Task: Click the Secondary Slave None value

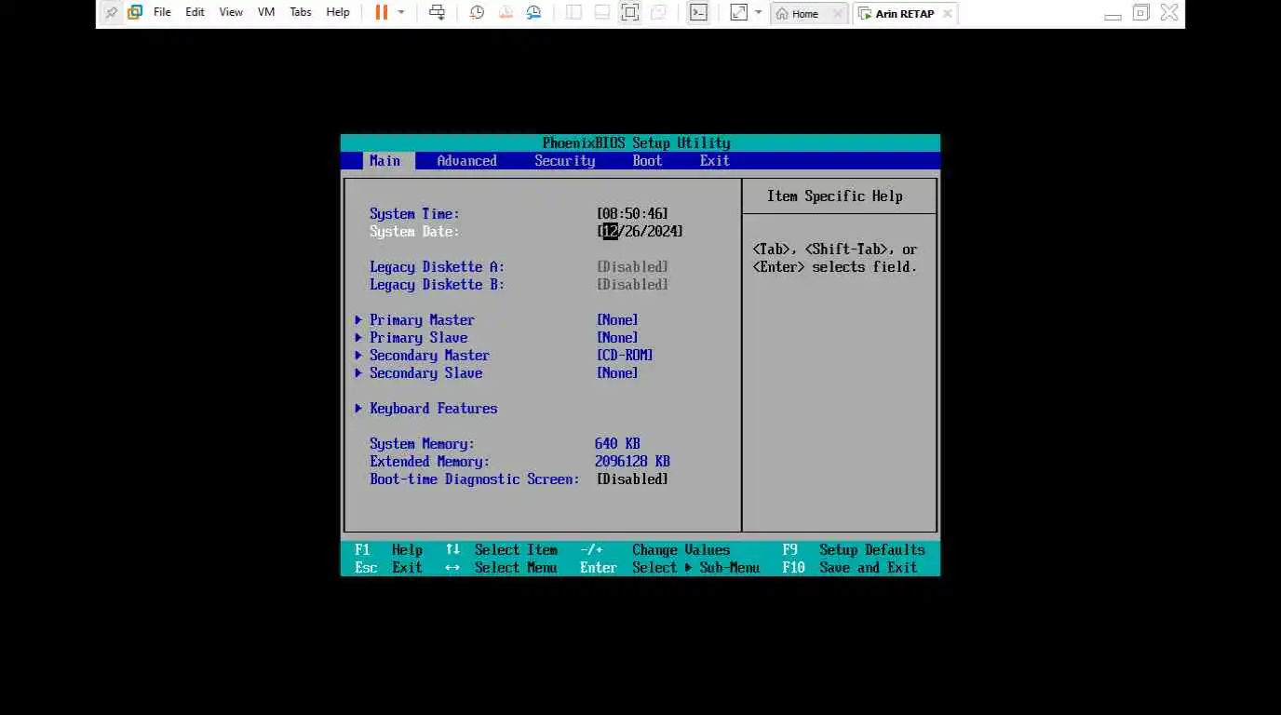Action: coord(617,373)
